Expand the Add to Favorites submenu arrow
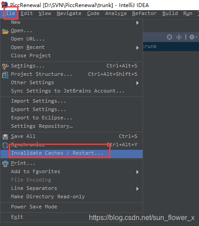199x226 pixels. point(137,172)
